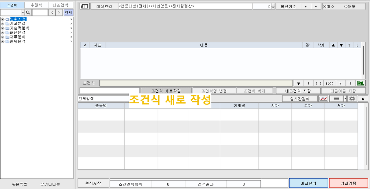The width and height of the screenshot is (370, 189).
Task: Expand the 기술적분석 tree folder
Action: point(3,28)
